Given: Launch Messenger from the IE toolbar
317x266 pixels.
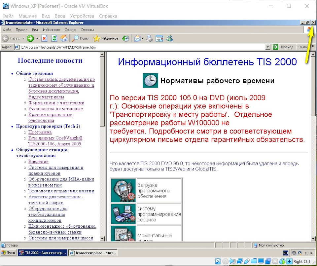Looking at the screenshot, I should click(x=169, y=38).
